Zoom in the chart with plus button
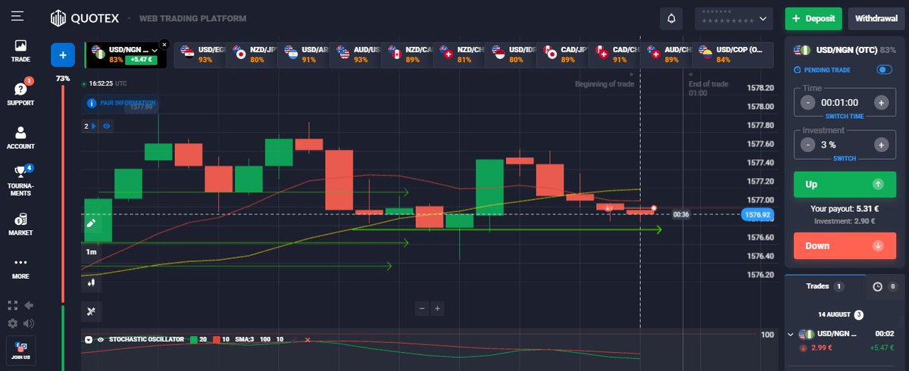The image size is (909, 371). tap(437, 308)
